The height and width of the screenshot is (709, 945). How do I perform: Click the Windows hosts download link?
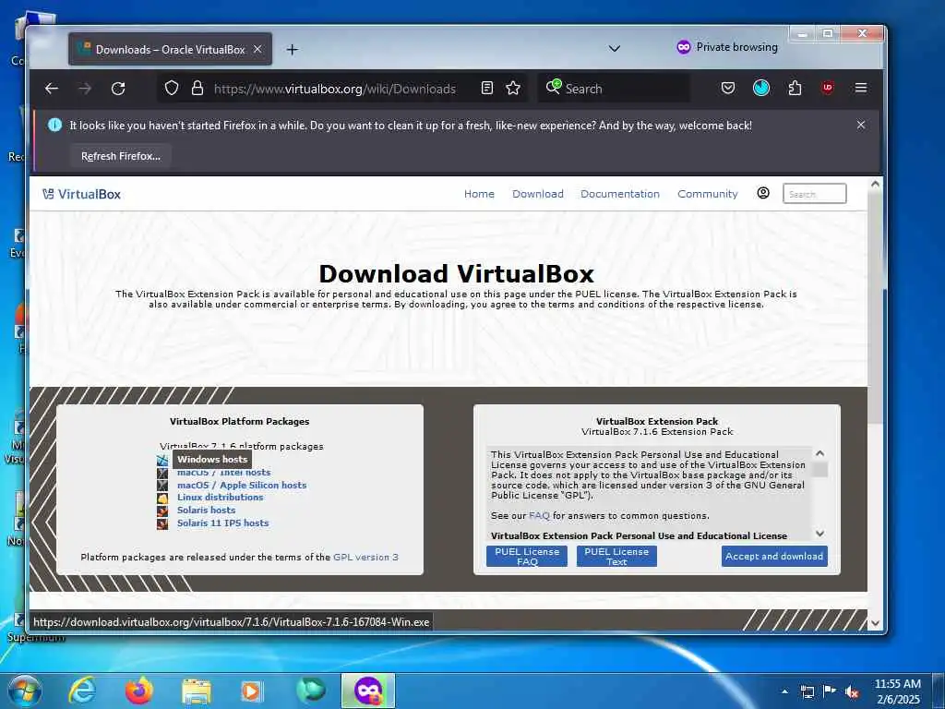[x=212, y=459]
